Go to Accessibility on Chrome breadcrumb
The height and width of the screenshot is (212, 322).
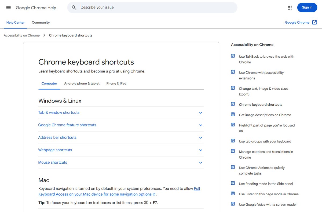[22, 35]
